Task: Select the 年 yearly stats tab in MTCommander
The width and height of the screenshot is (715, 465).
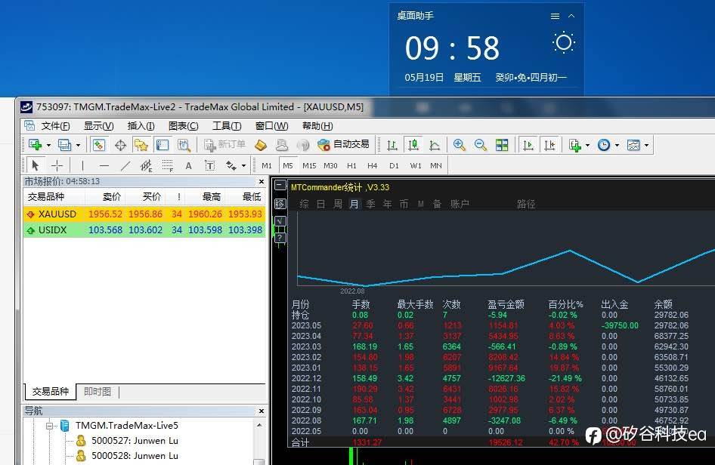Action: click(x=387, y=204)
